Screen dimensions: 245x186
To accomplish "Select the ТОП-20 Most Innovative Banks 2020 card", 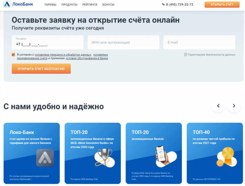I will click(93, 153).
